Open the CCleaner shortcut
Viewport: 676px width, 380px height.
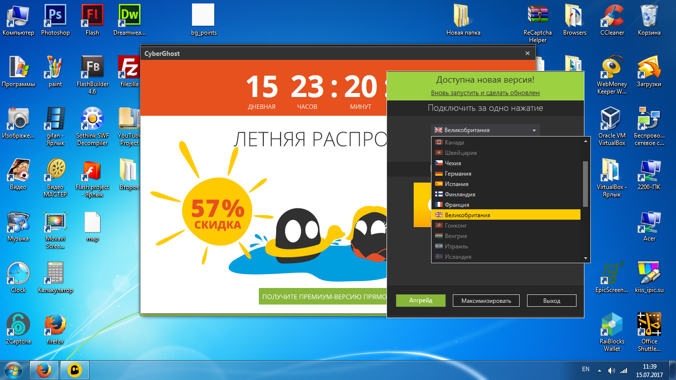coord(612,20)
